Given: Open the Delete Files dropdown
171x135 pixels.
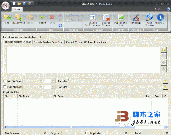Looking at the screenshot, I should (x=106, y=20).
